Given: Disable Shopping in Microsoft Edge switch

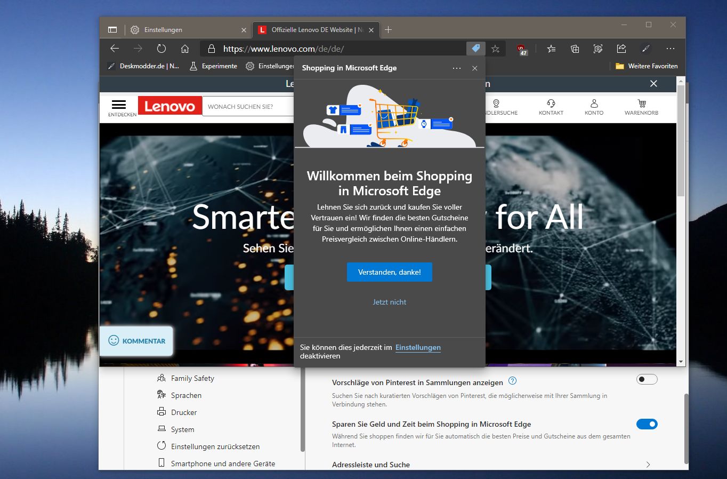Looking at the screenshot, I should (647, 424).
